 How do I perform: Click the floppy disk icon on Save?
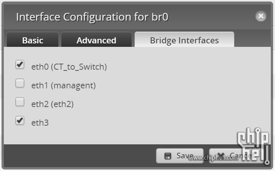pyautogui.click(x=167, y=156)
